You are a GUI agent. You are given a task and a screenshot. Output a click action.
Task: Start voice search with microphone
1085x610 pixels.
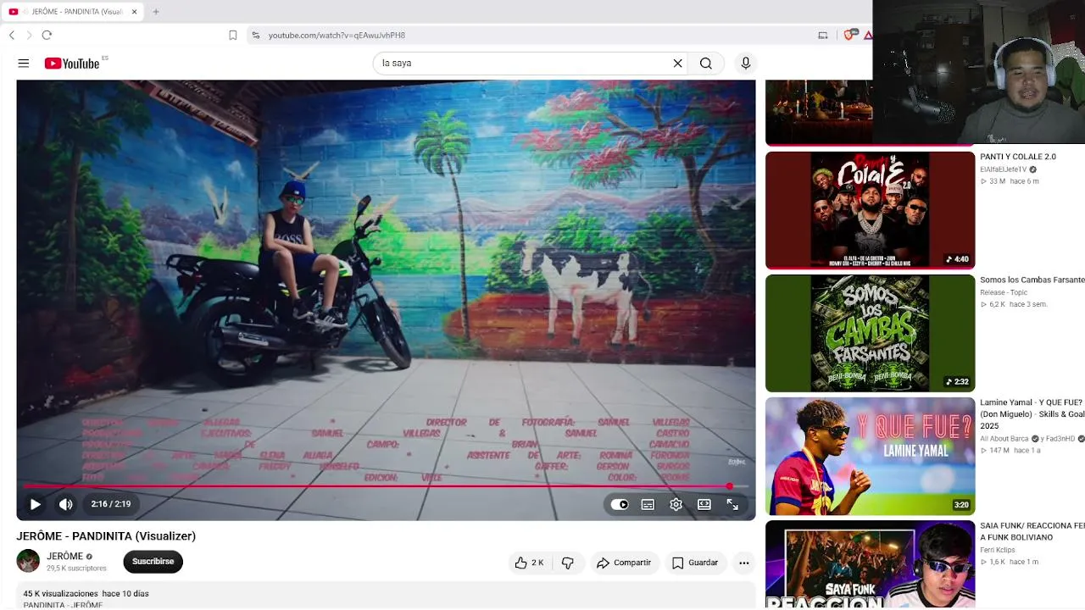coord(746,64)
